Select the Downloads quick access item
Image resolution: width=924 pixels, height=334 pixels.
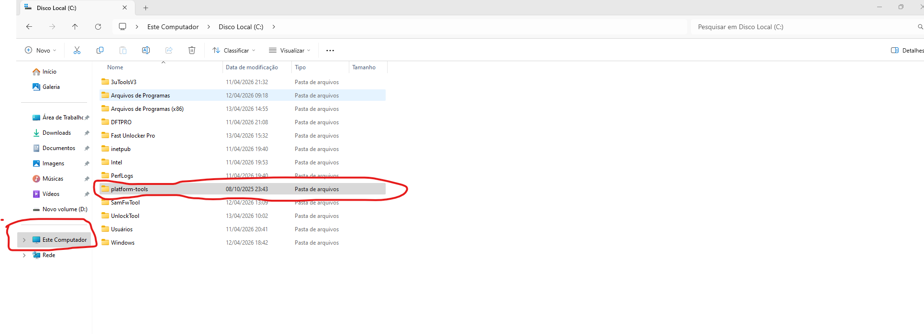point(56,133)
